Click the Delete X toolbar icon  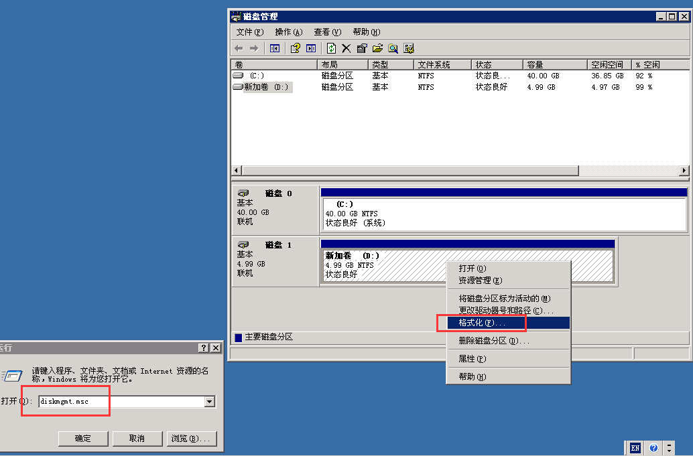346,48
